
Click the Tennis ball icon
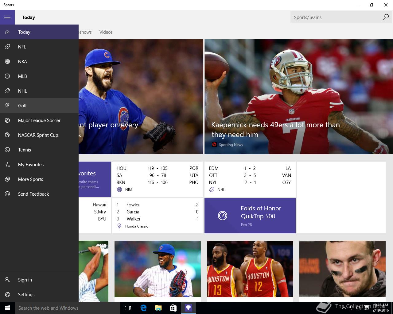click(x=7, y=150)
